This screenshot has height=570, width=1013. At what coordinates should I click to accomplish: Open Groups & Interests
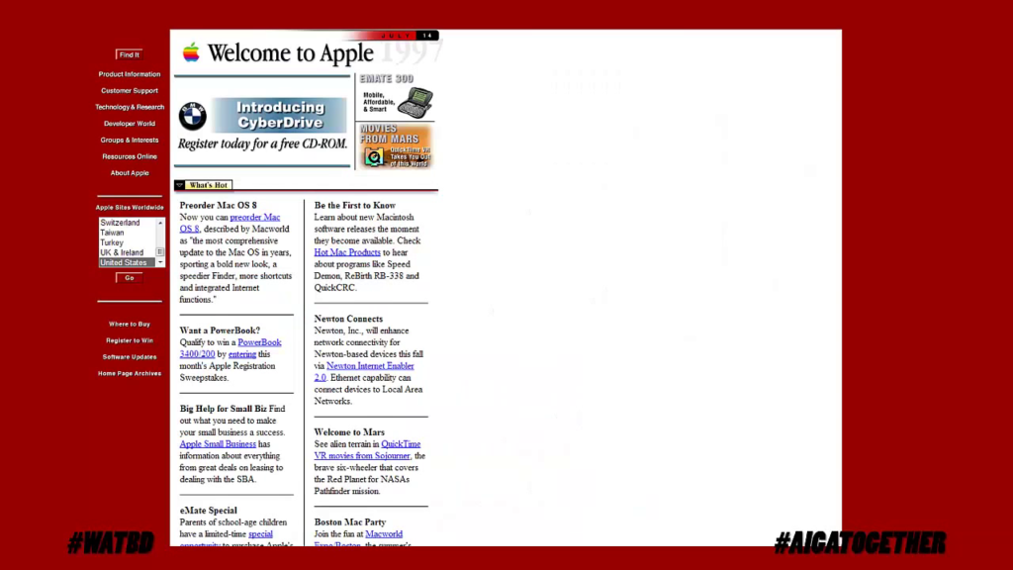coord(130,141)
